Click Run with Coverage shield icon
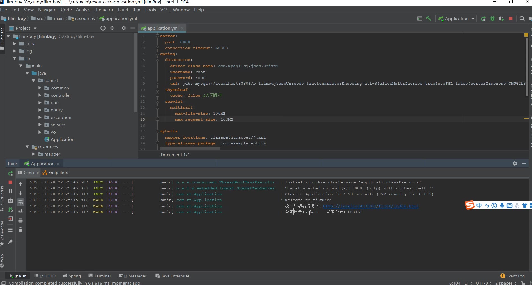The width and height of the screenshot is (532, 285). [501, 19]
